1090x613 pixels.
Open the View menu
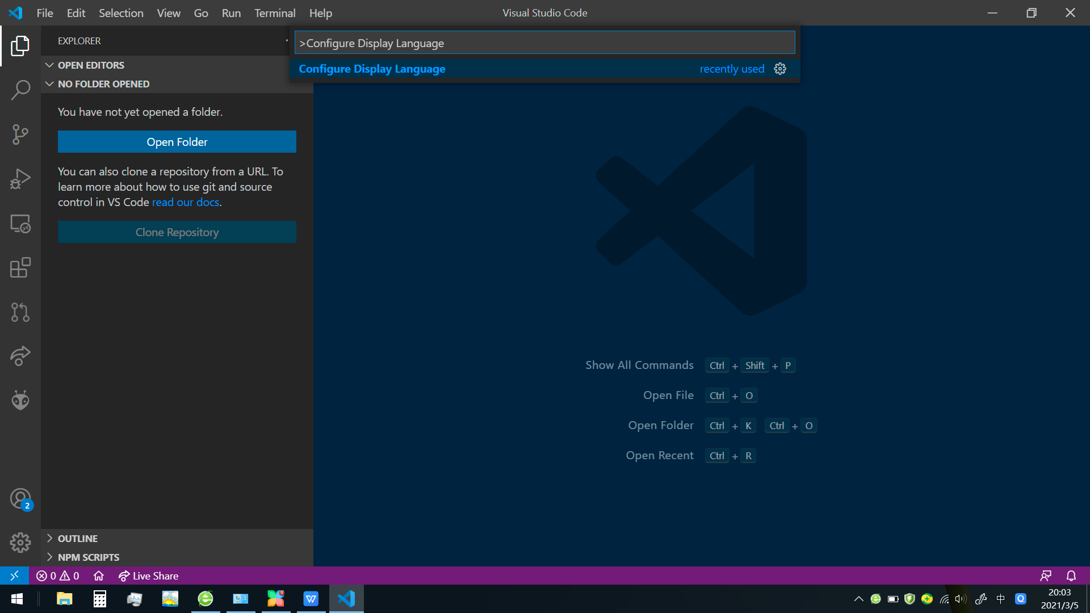169,12
